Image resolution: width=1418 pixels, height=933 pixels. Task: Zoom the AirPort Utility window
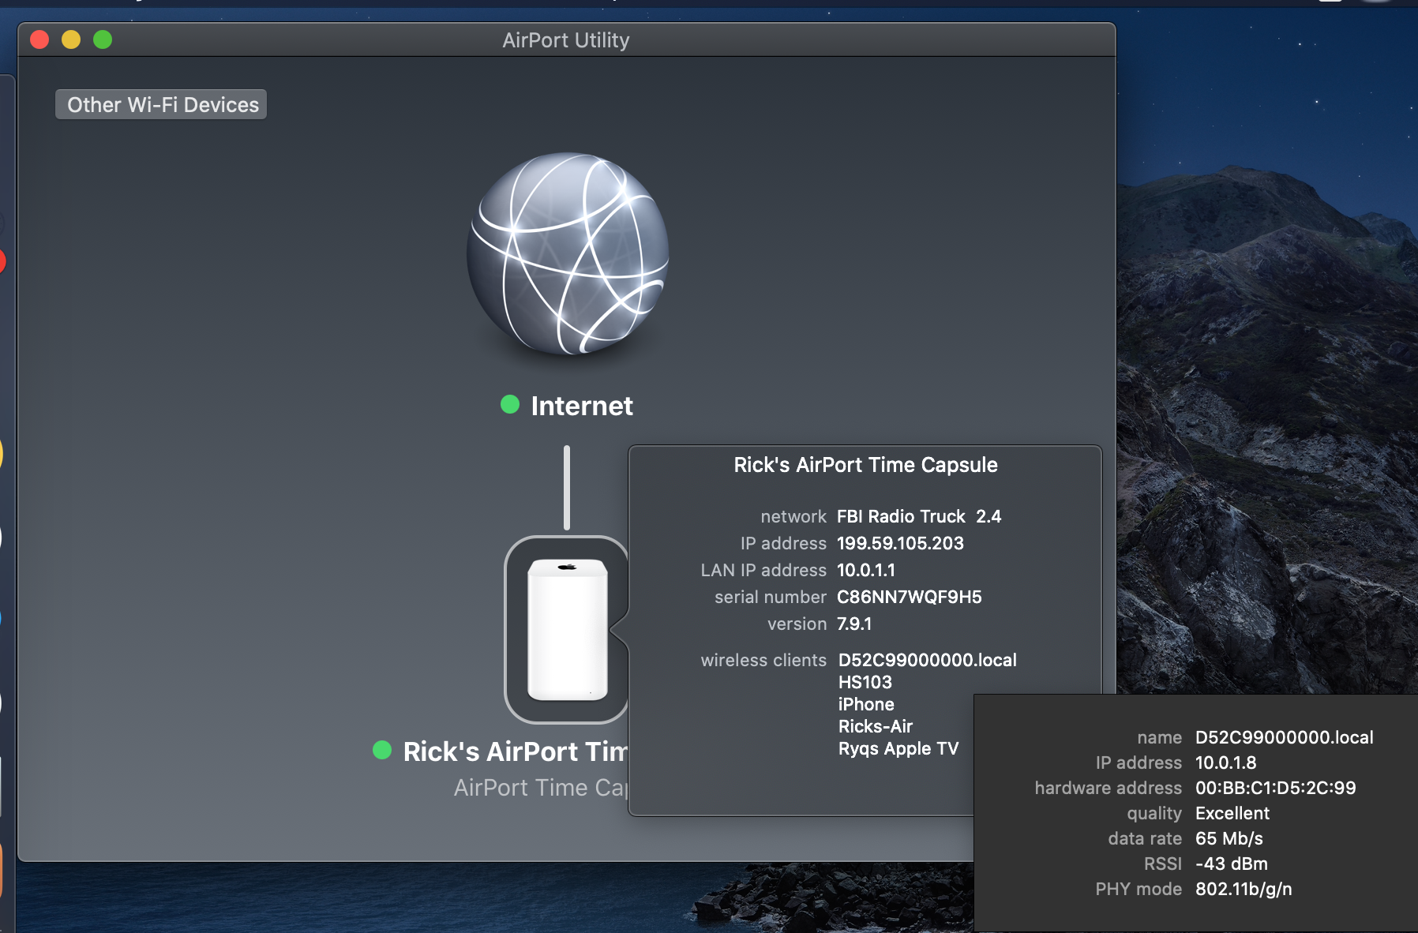click(x=103, y=39)
